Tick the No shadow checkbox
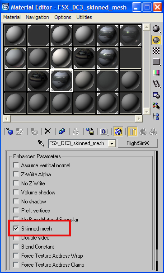This screenshot has height=273, width=164. click(16, 202)
